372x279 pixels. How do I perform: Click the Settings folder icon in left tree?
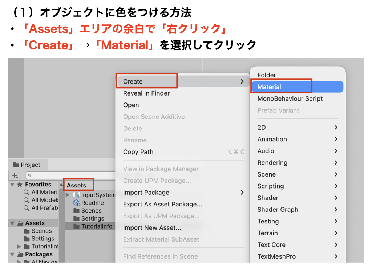pos(27,239)
